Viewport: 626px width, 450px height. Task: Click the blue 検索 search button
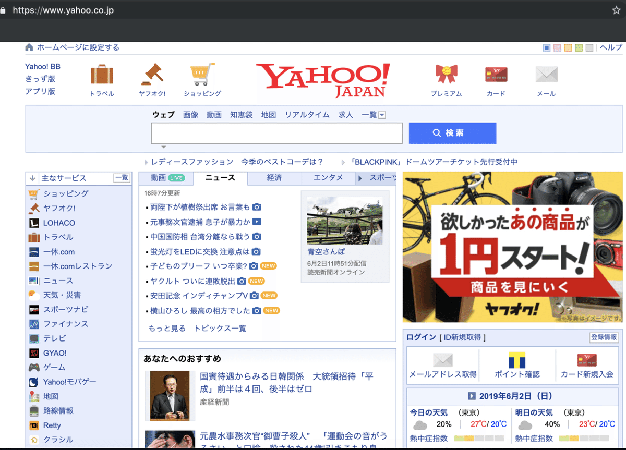pyautogui.click(x=452, y=133)
